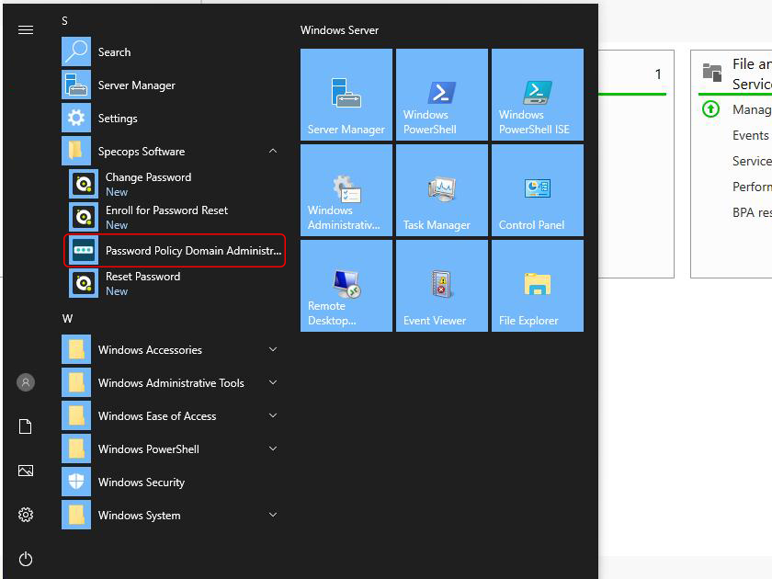772x579 pixels.
Task: Open the Task Manager tile
Action: tap(442, 190)
